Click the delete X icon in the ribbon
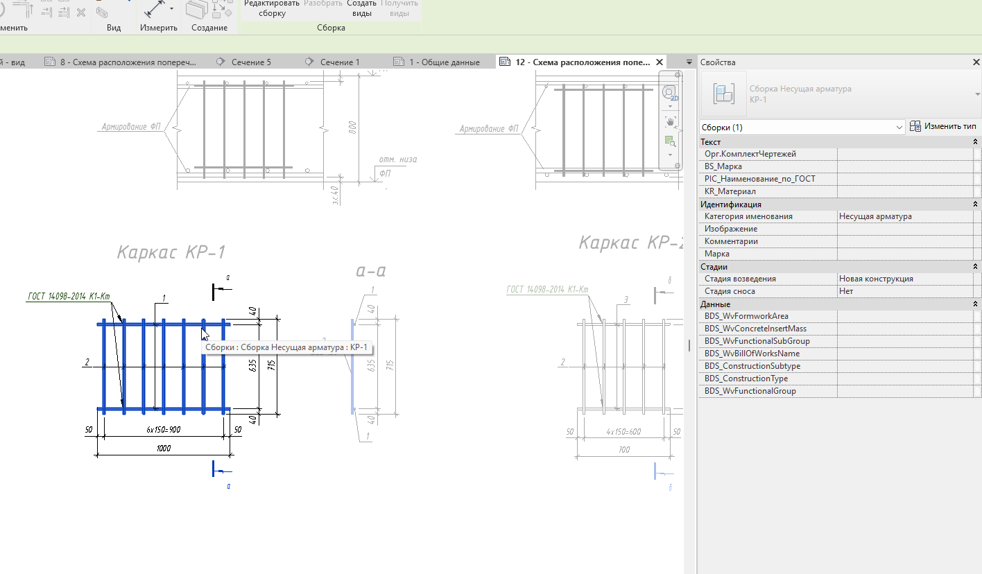The width and height of the screenshot is (982, 574). [x=81, y=12]
